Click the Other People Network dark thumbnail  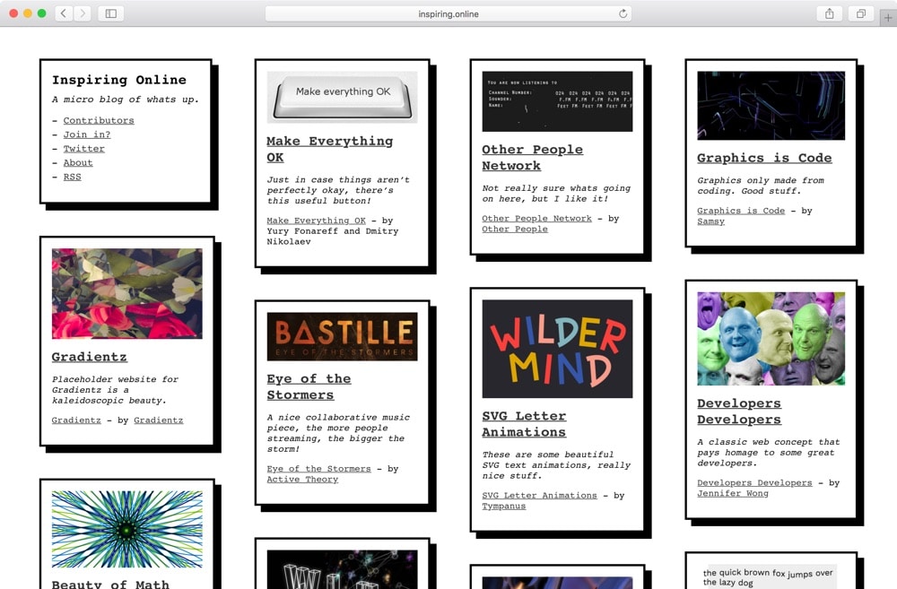tap(557, 101)
